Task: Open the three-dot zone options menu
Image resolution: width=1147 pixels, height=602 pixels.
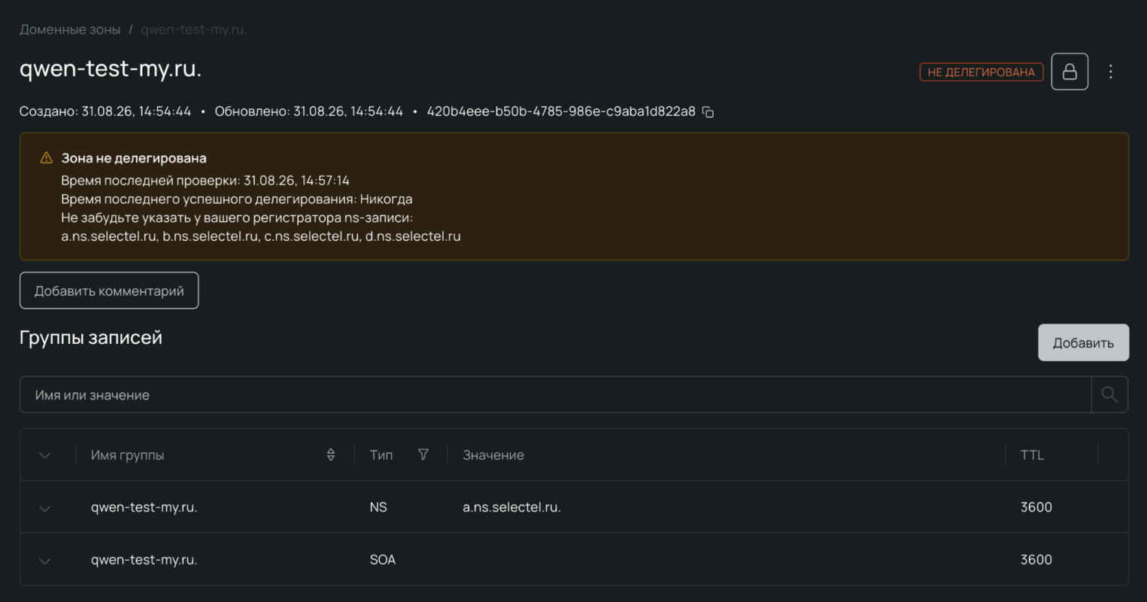Action: 1111,71
